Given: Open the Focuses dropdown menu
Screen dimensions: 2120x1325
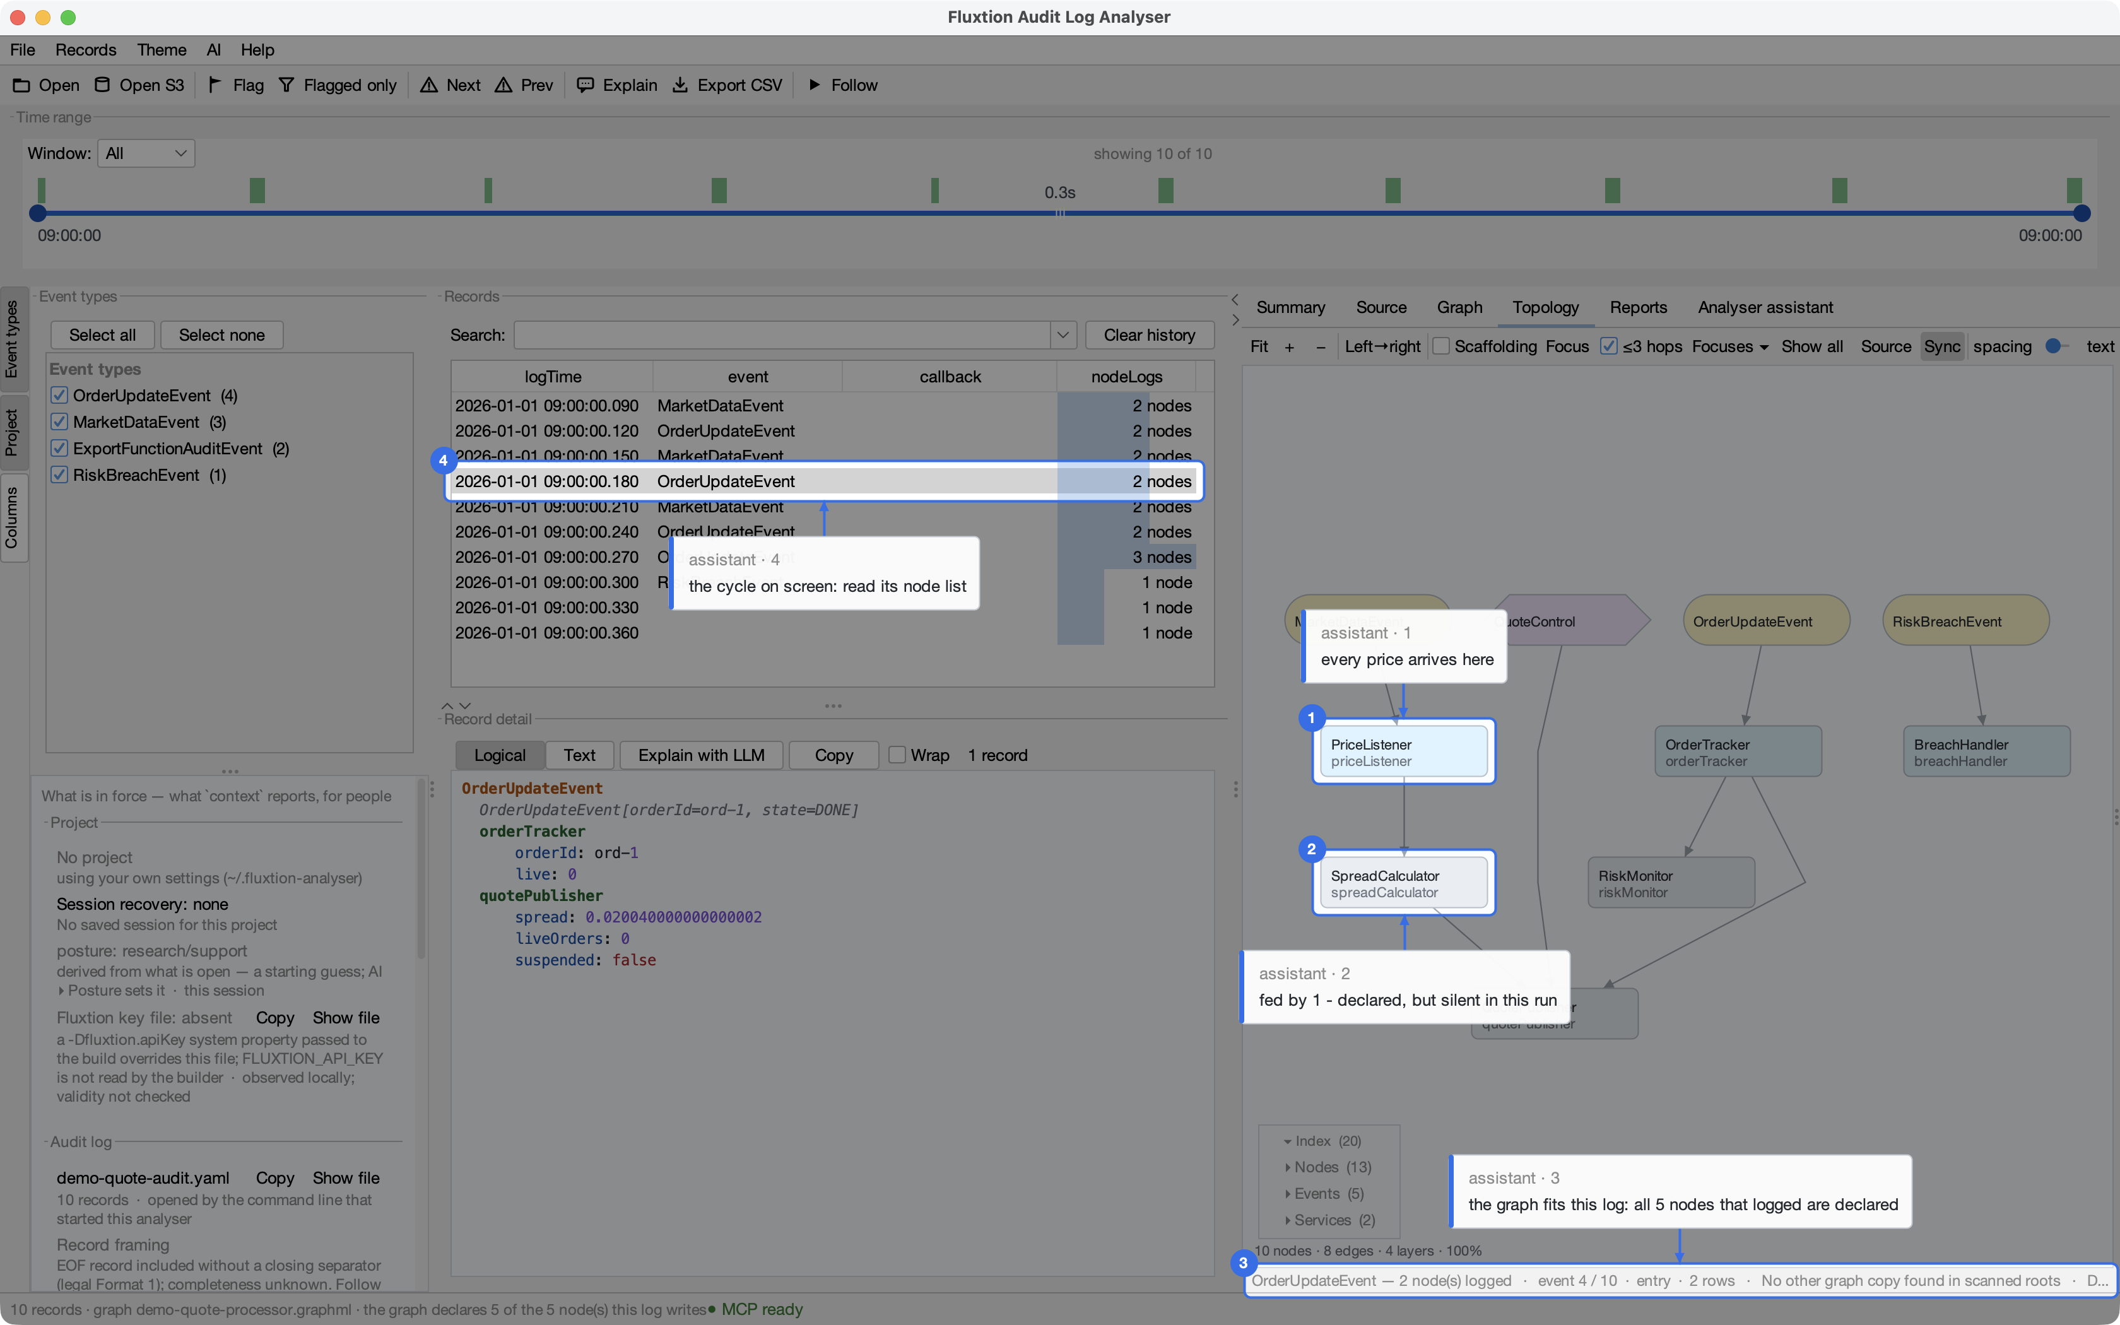Looking at the screenshot, I should (x=1730, y=346).
